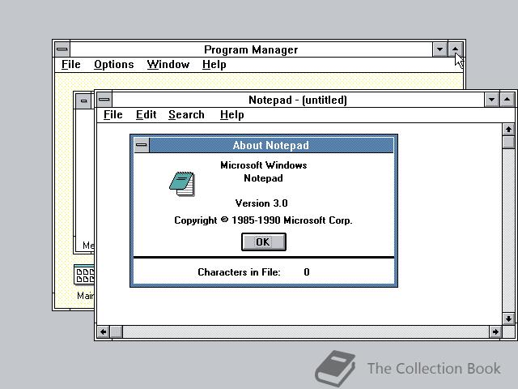Screen dimensions: 518x389
Task: Click the Notepad vertical scroll thumb
Action: [508, 143]
